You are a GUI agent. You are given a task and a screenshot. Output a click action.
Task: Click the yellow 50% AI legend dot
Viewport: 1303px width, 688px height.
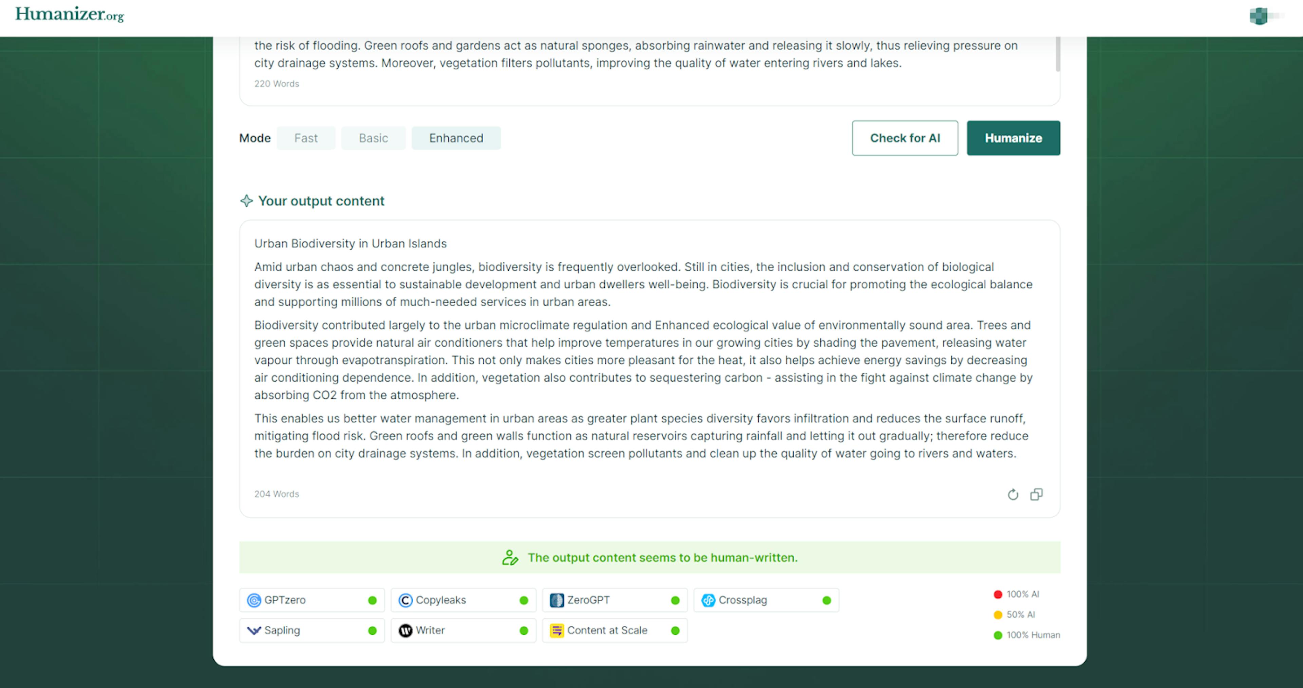998,615
